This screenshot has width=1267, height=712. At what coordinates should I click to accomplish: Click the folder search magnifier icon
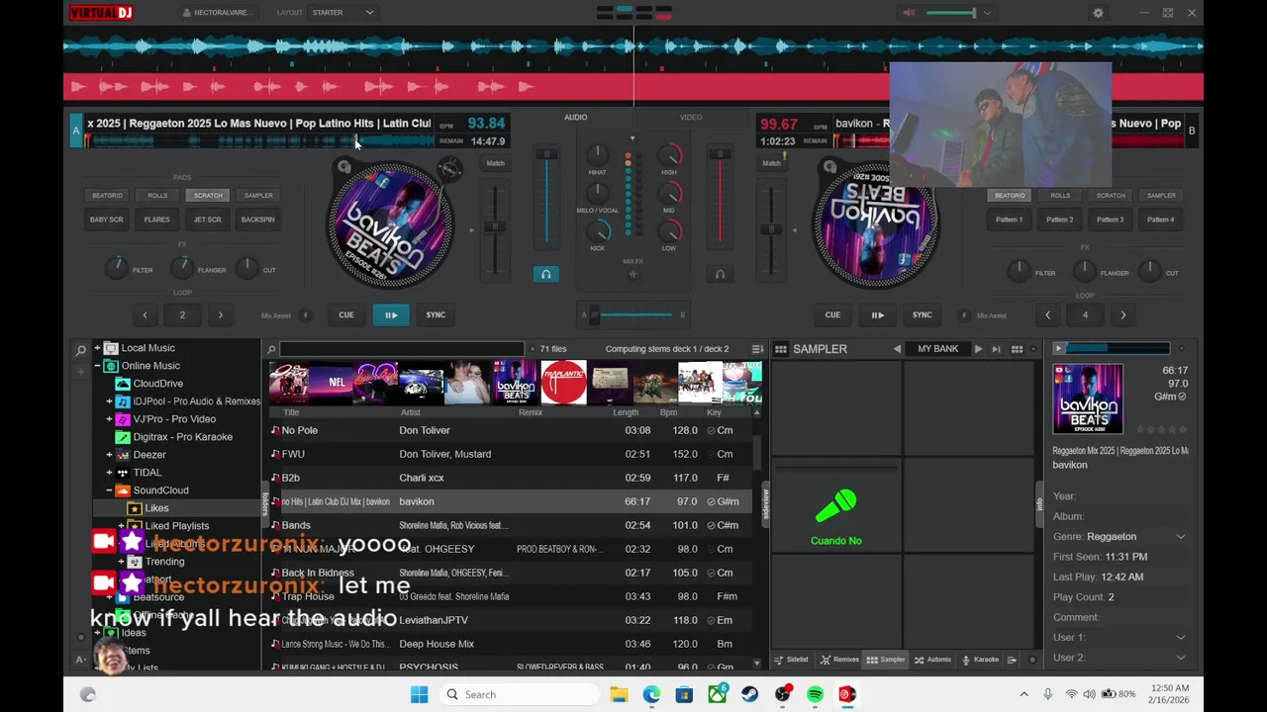(81, 350)
